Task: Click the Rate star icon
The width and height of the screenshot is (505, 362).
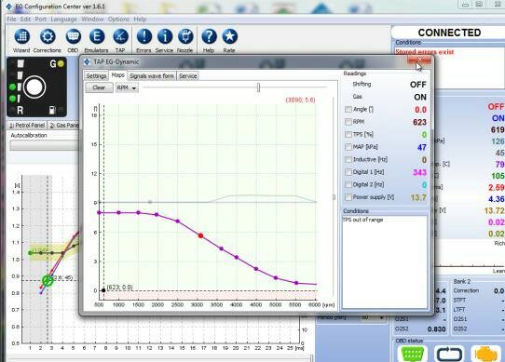Action: click(229, 36)
